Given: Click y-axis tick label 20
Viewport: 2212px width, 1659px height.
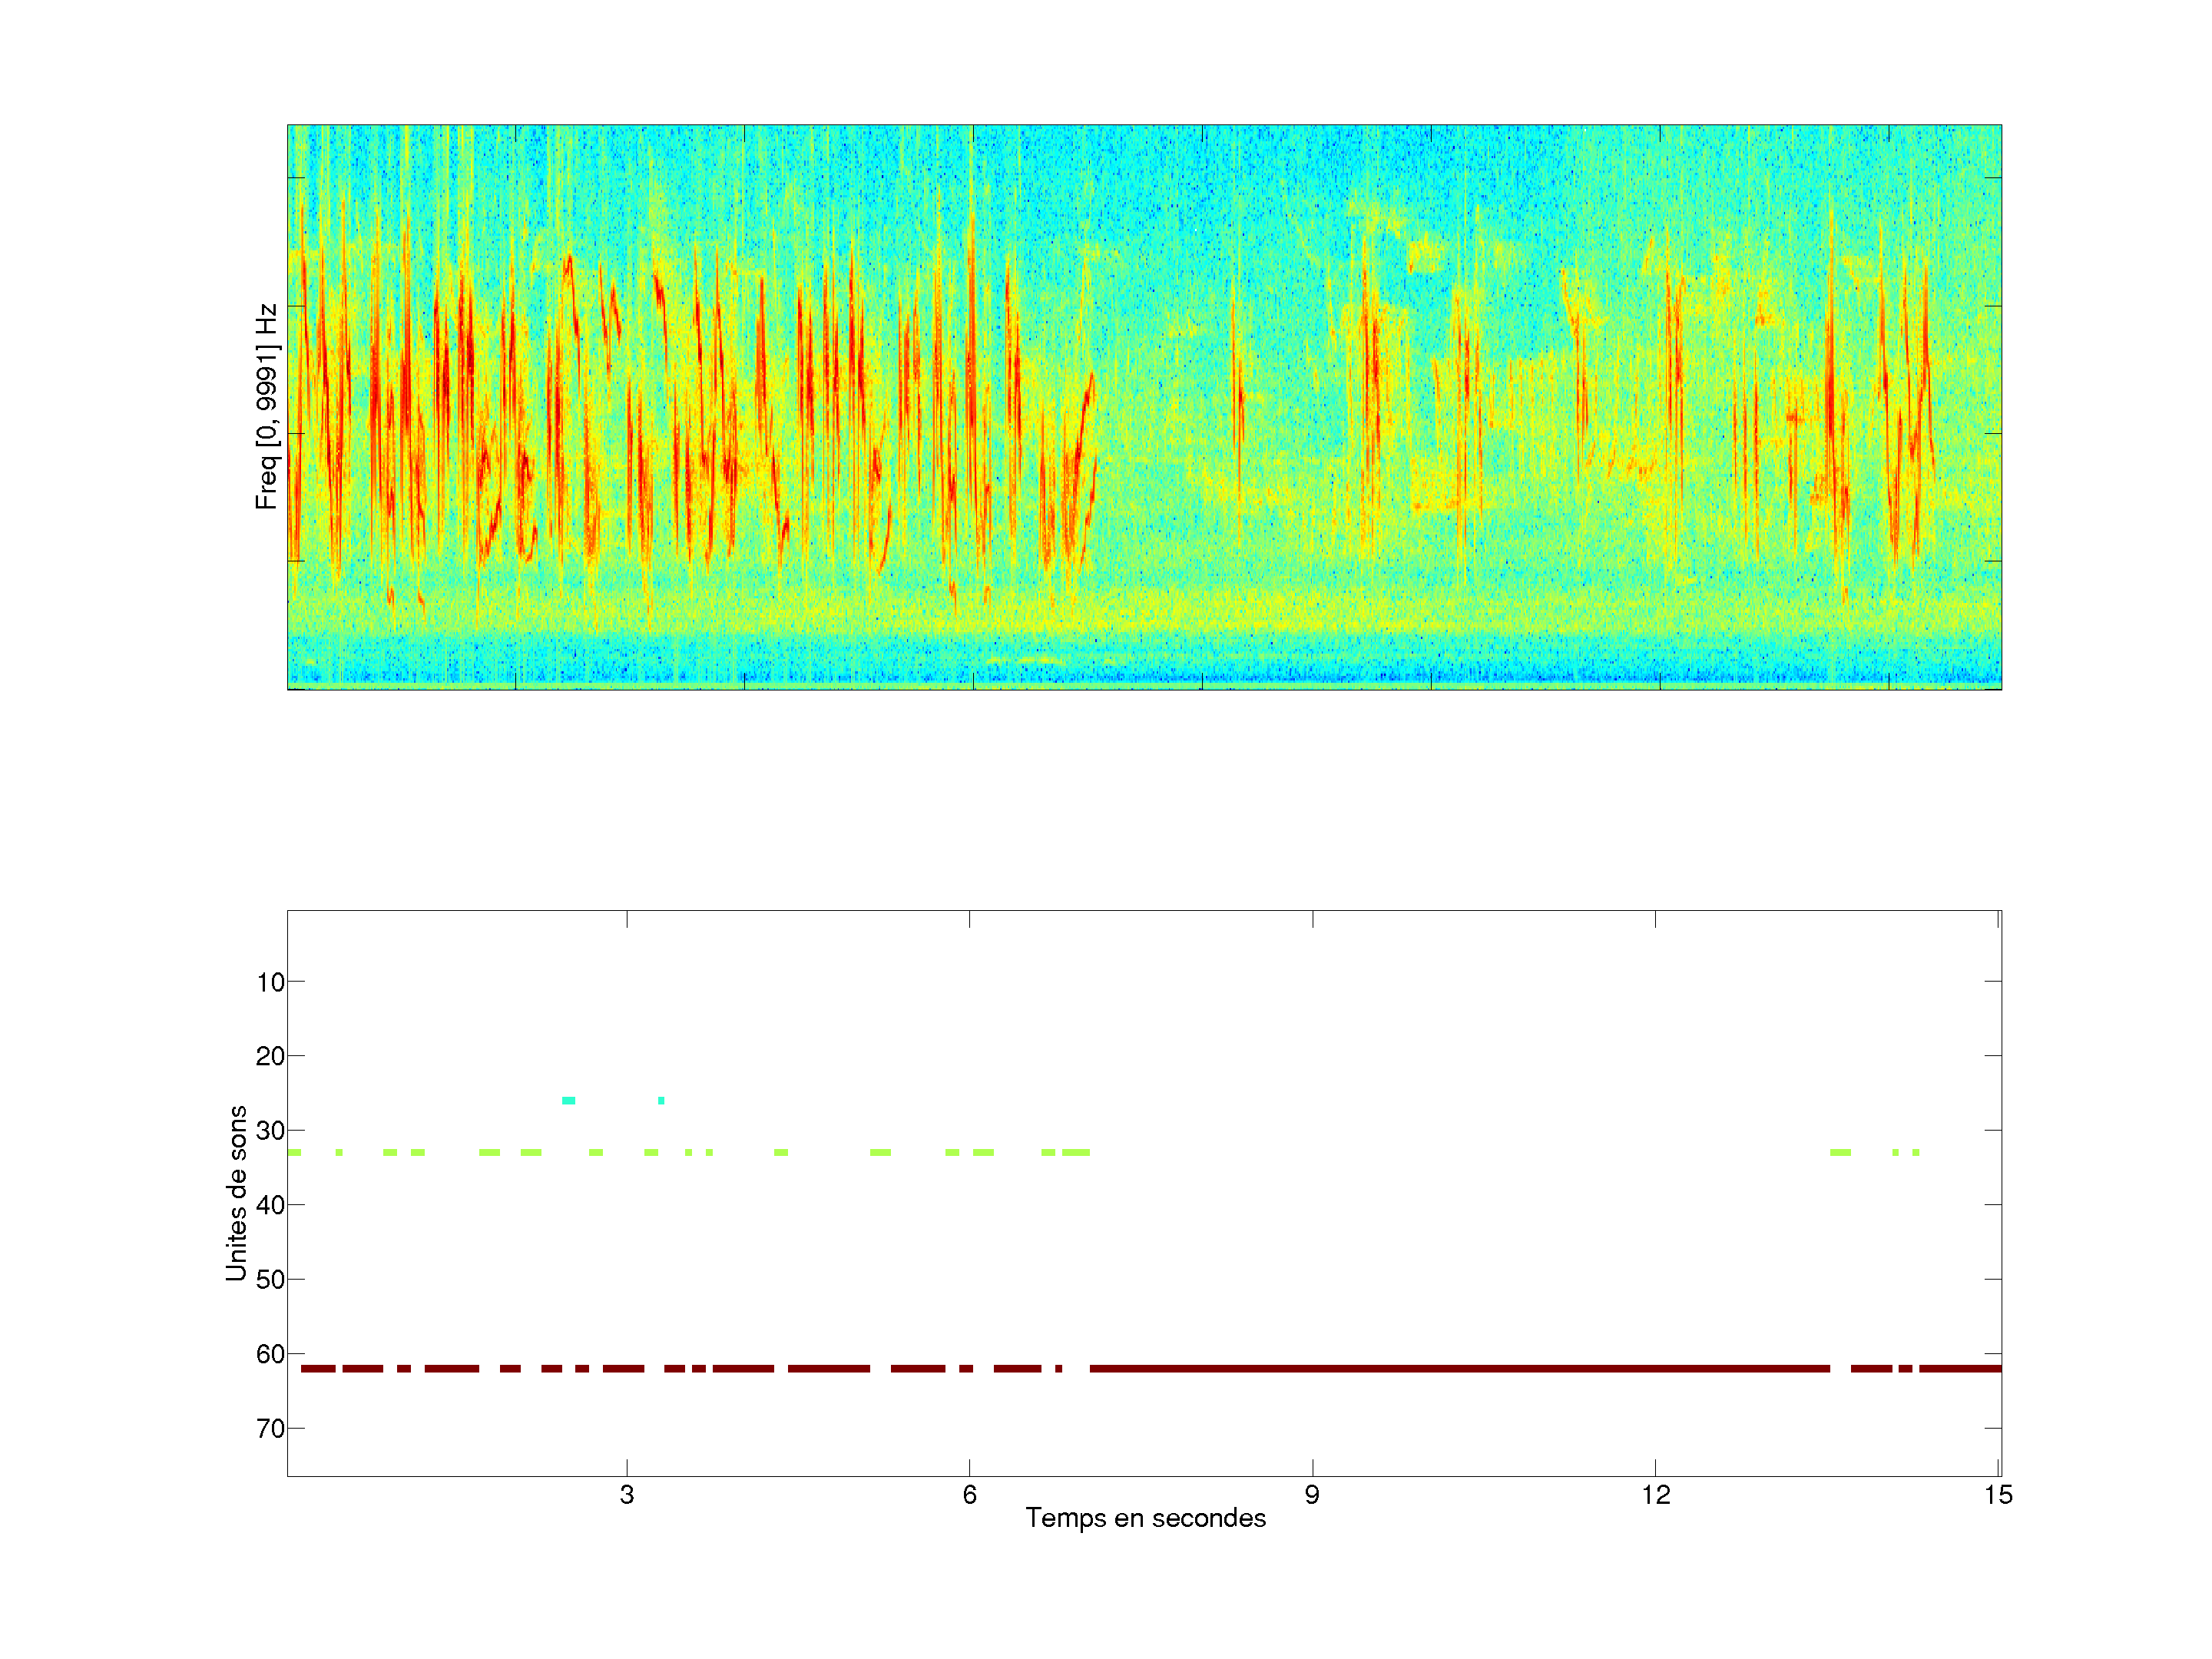Looking at the screenshot, I should click(270, 1056).
